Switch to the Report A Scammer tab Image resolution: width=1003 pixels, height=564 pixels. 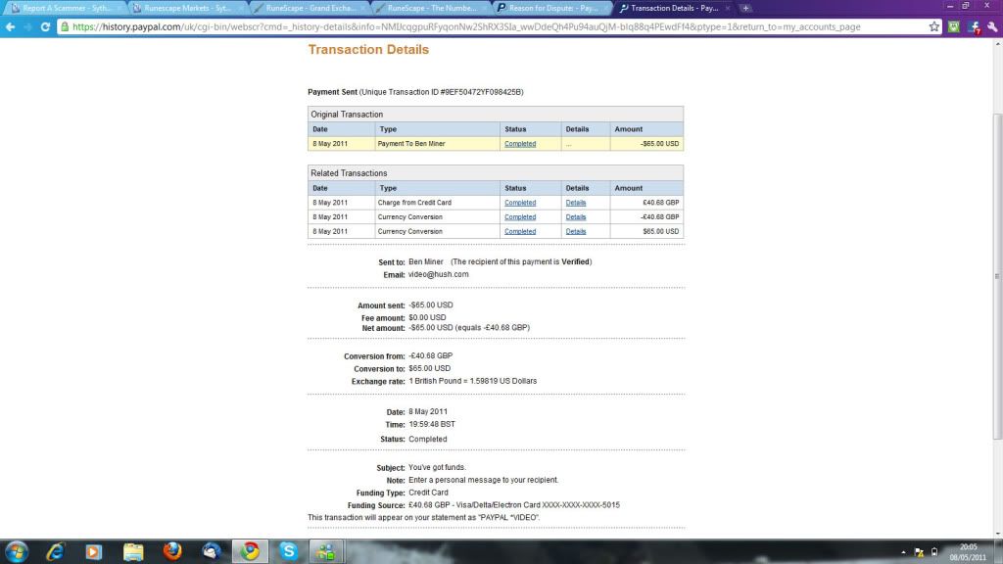coord(67,8)
